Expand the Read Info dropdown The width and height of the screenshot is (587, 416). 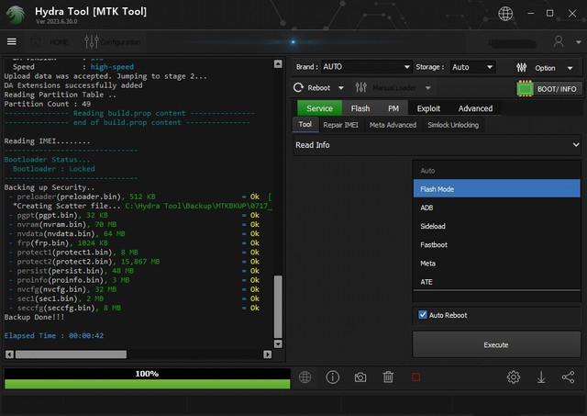tap(437, 145)
